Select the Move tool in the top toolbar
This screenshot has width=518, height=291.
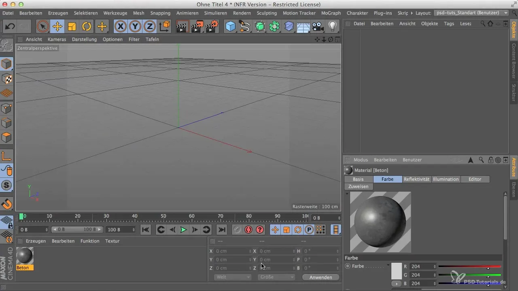[57, 27]
